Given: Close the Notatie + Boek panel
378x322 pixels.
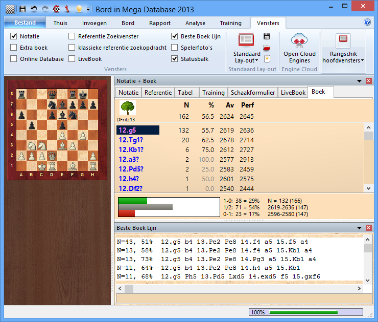Looking at the screenshot, I should pyautogui.click(x=368, y=81).
